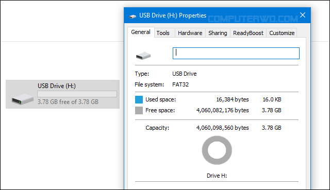
Task: Click the blue Used space color square
Action: (x=139, y=99)
